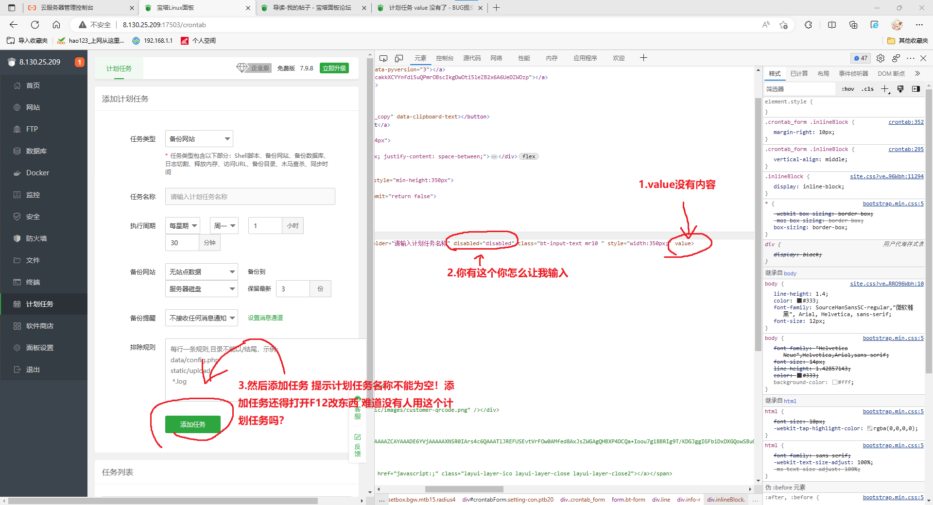933x505 pixels.
Task: Open 防火墙 in the panel sidebar
Action: click(x=44, y=238)
